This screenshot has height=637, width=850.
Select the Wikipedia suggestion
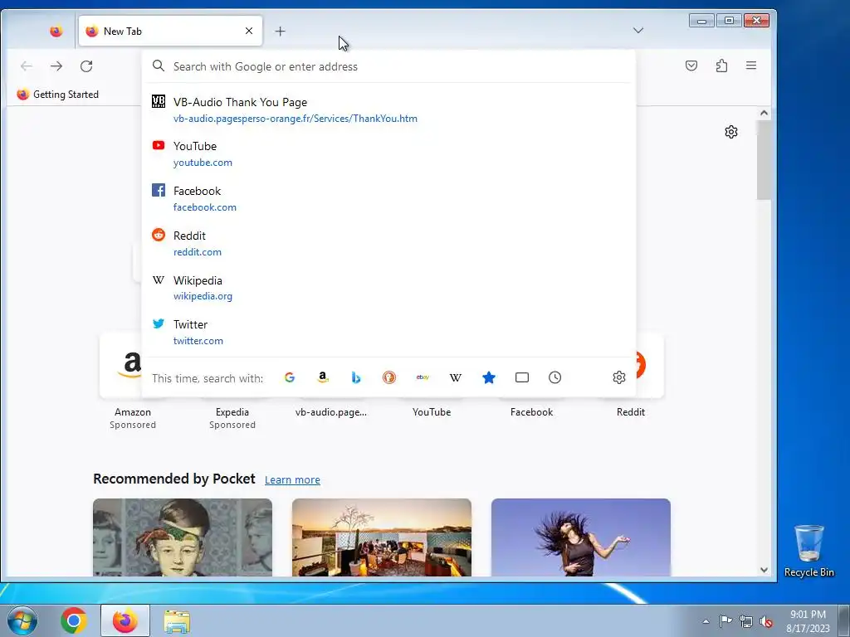click(x=388, y=288)
